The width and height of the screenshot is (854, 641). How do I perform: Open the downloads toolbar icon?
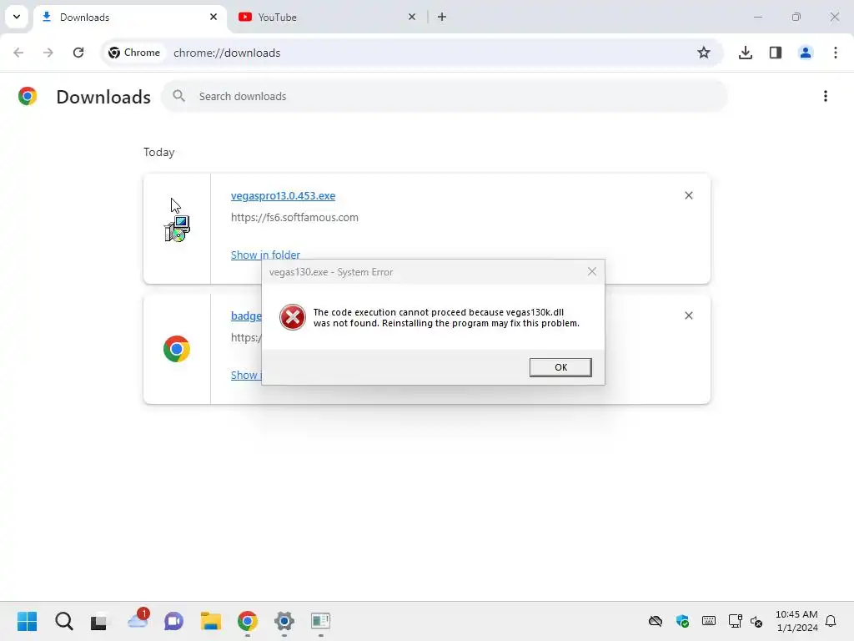(745, 53)
